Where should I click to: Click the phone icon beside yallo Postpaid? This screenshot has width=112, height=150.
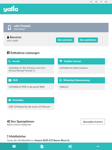[x=9, y=28]
